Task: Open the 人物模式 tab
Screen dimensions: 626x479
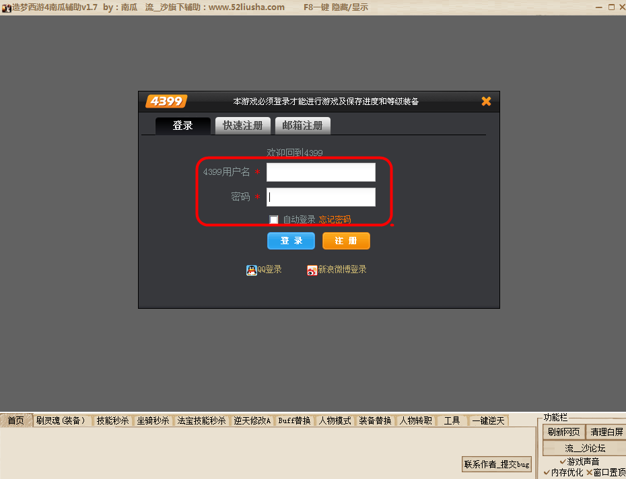Action: 335,420
